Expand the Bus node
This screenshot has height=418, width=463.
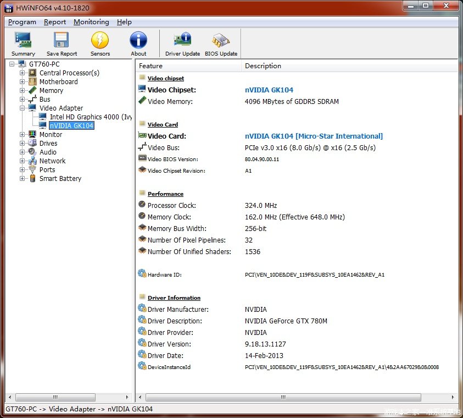(x=22, y=100)
